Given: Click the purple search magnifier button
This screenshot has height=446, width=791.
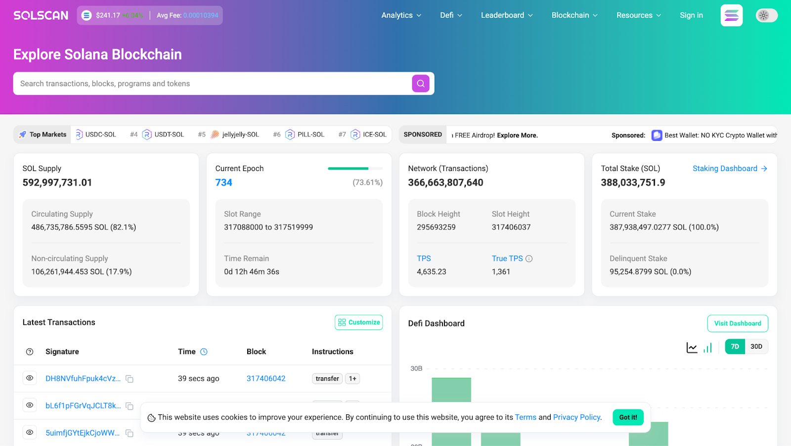Looking at the screenshot, I should [x=420, y=84].
